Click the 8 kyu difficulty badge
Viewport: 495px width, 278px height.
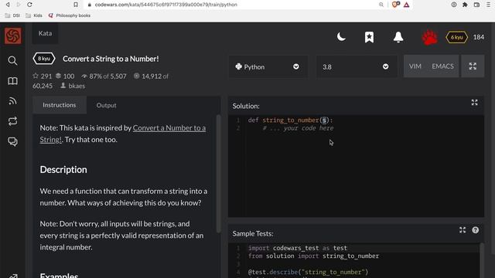(44, 59)
